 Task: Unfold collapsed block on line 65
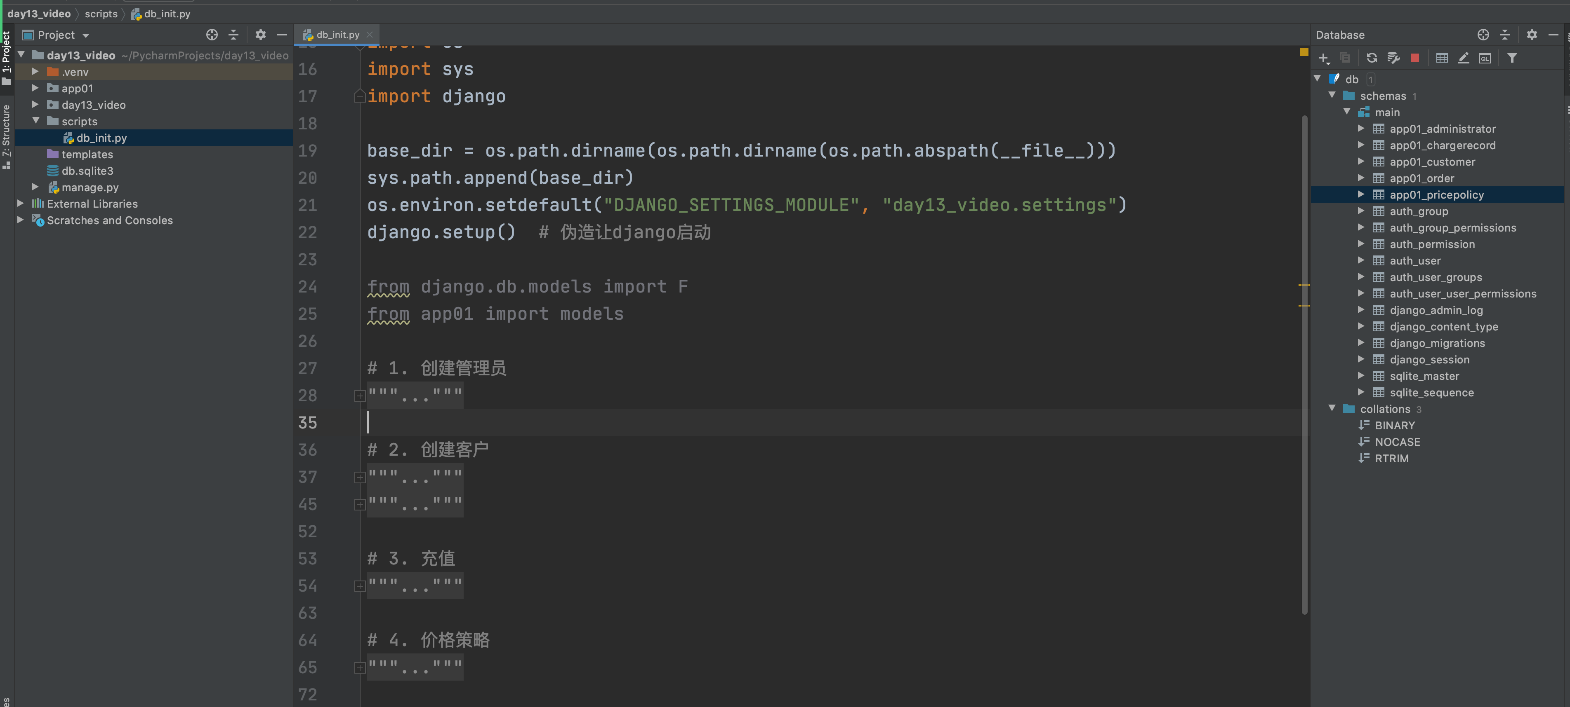[x=360, y=667]
